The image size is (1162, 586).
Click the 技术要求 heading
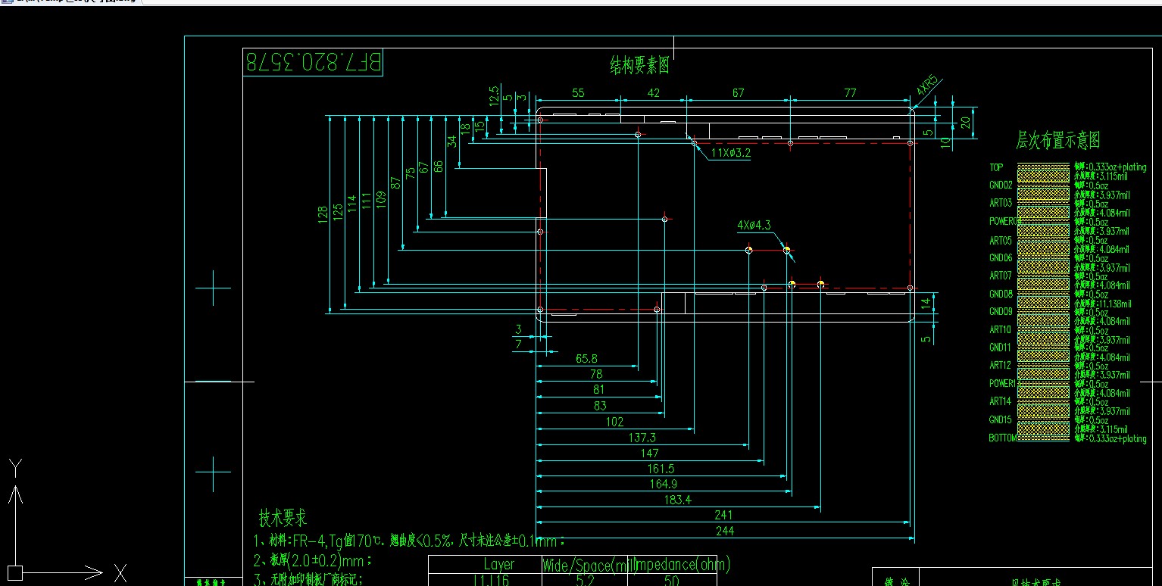[283, 519]
